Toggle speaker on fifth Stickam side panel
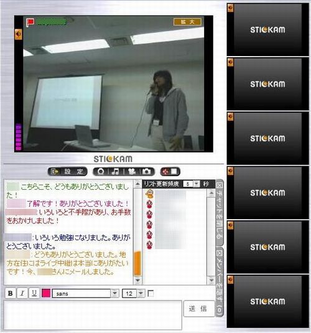311x333 pixels. point(231,225)
